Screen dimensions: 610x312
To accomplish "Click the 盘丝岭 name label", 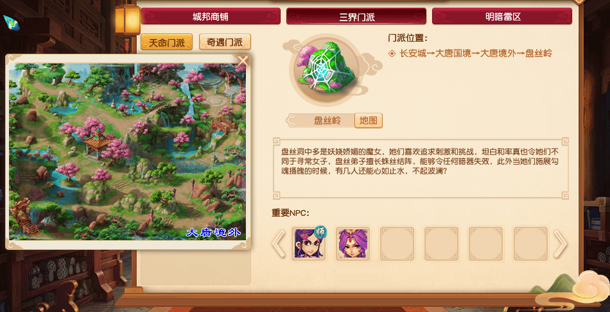I will coord(327,120).
